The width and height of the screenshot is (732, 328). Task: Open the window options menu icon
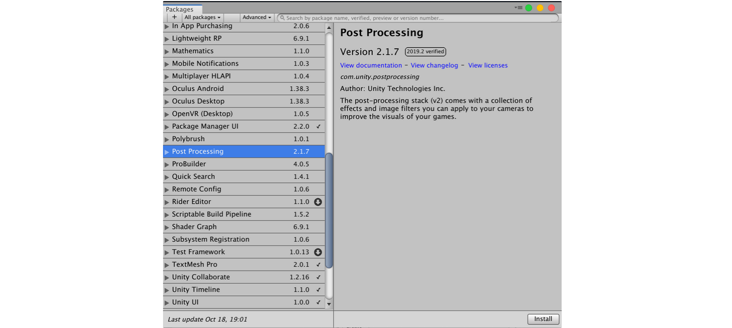coord(518,8)
